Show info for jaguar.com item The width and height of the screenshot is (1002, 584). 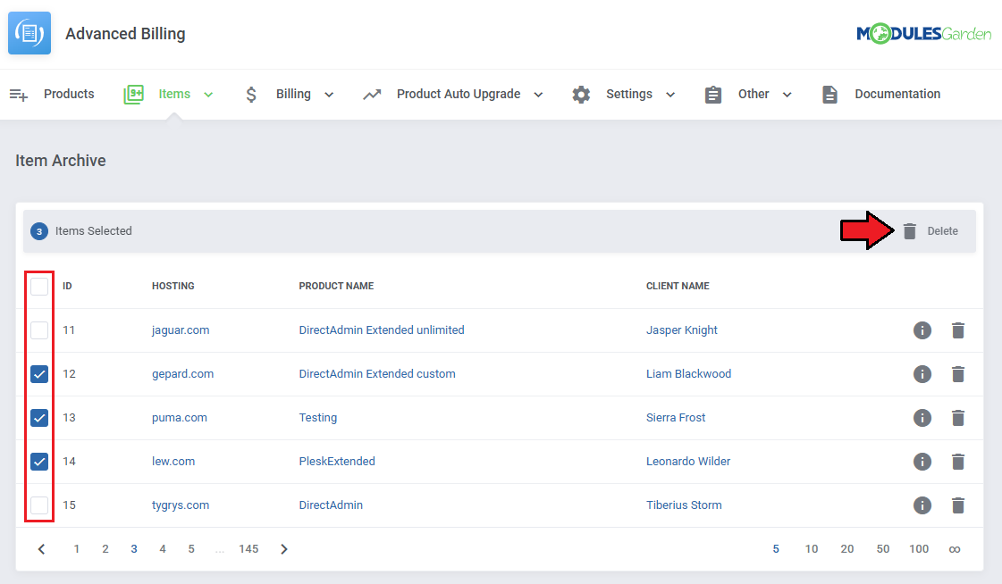(x=922, y=330)
